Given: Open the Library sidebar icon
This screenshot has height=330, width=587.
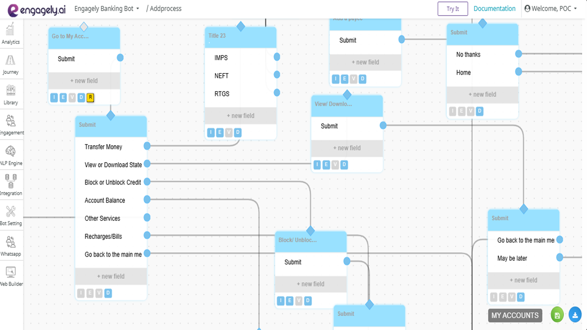Looking at the screenshot, I should click(11, 95).
